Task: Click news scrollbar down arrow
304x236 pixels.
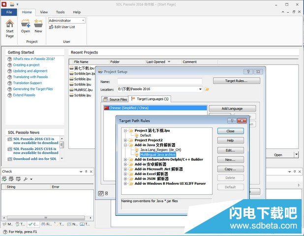Action: (x=62, y=158)
